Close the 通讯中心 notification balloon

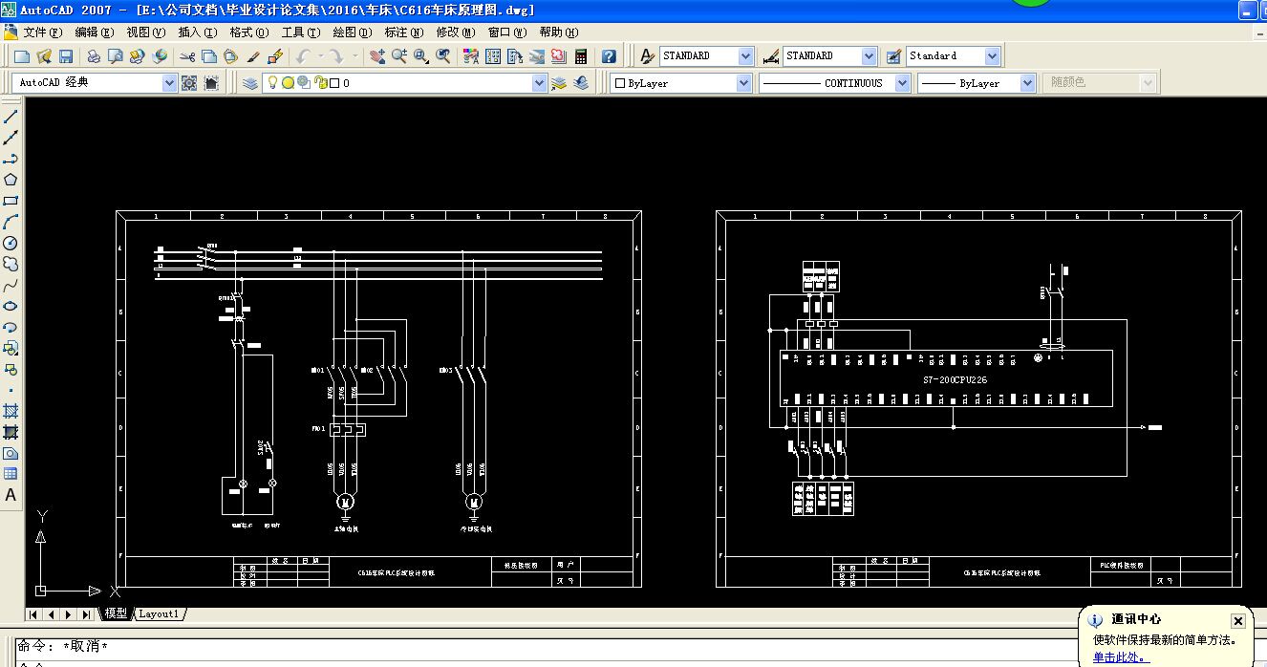tap(1237, 620)
